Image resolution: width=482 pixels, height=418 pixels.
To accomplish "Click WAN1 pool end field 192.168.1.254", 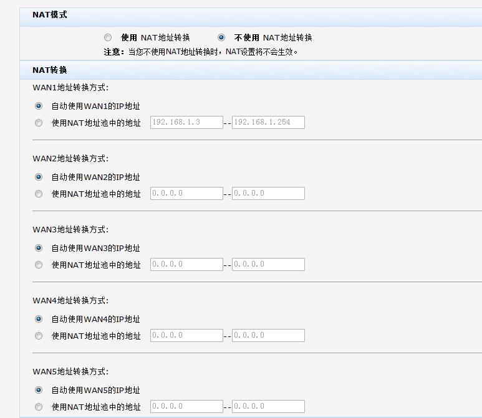I will click(x=268, y=122).
